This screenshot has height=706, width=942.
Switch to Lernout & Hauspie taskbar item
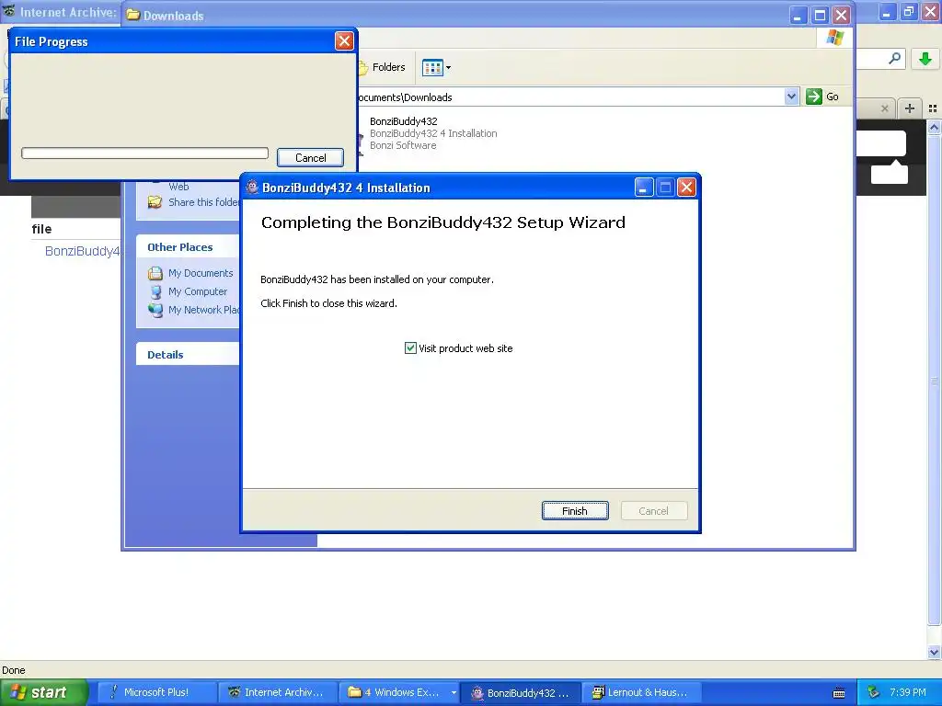tap(640, 692)
